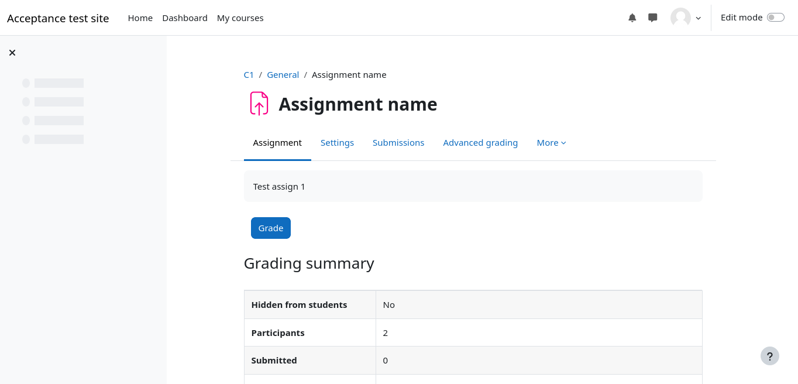Open the notifications bell icon

pos(632,18)
